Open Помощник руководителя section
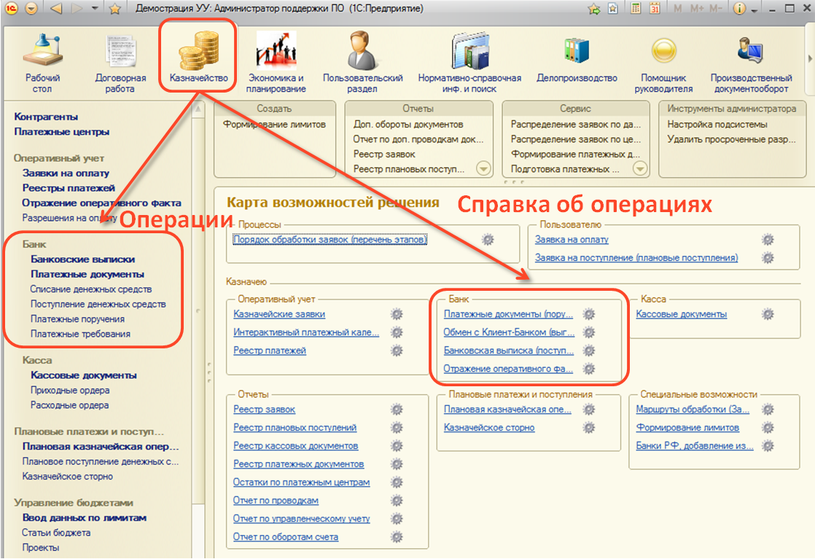The width and height of the screenshot is (815, 559). 663,63
